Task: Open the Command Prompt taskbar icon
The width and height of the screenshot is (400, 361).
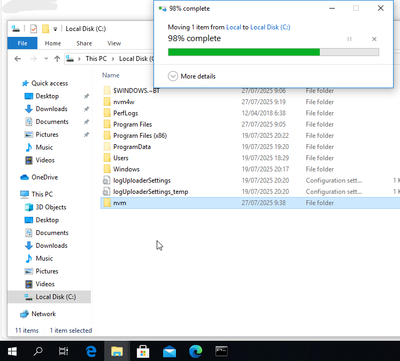Action: tap(221, 351)
